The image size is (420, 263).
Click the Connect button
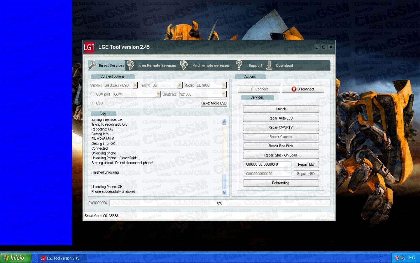(259, 89)
